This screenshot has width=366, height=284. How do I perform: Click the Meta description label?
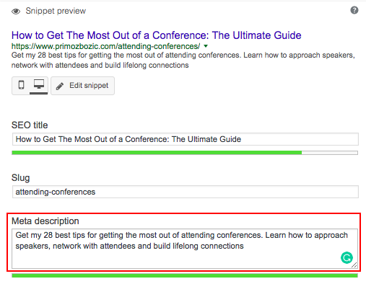point(45,221)
